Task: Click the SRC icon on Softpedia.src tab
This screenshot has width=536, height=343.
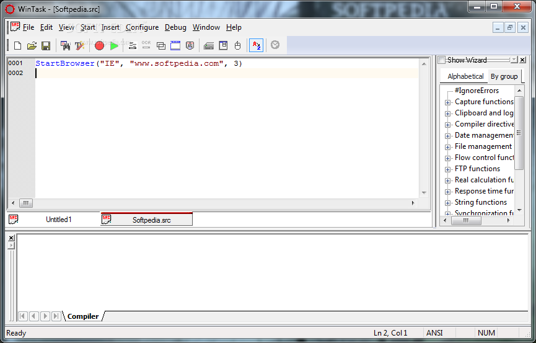Action: [x=107, y=220]
